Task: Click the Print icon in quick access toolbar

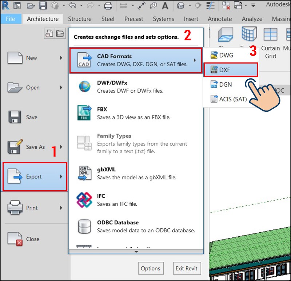Action: (x=108, y=5)
